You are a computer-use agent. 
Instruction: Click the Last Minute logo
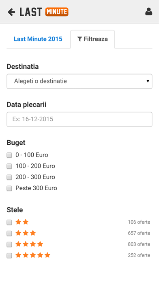(x=44, y=12)
